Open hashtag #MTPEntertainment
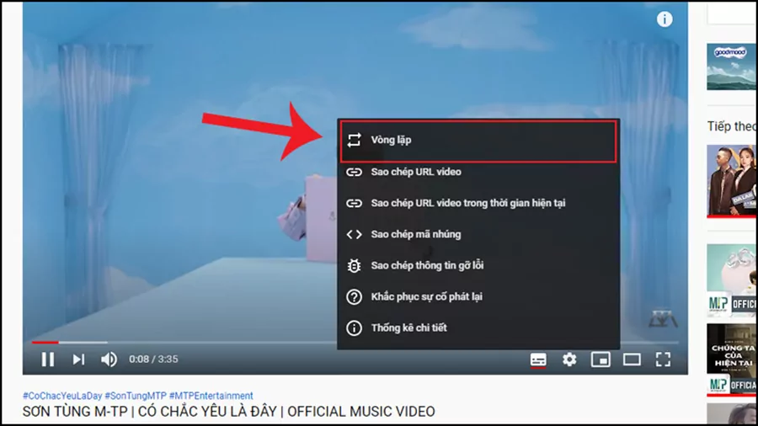Image resolution: width=758 pixels, height=426 pixels. (x=211, y=396)
